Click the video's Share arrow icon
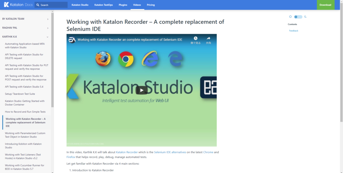Screen dimensions: 343x173 pos(208,38)
